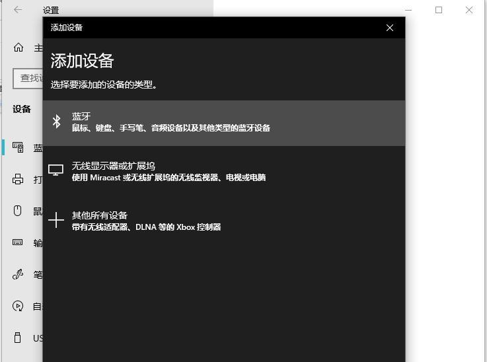Close the 添加设备 dialog

(390, 28)
